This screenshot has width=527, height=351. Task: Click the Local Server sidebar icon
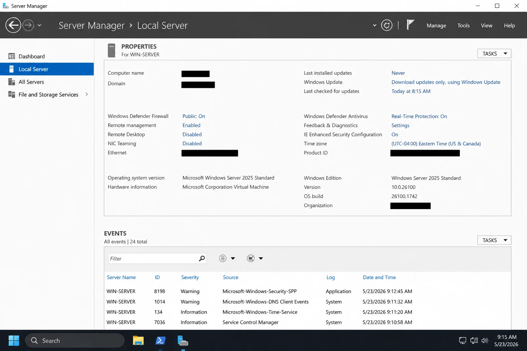pyautogui.click(x=12, y=69)
